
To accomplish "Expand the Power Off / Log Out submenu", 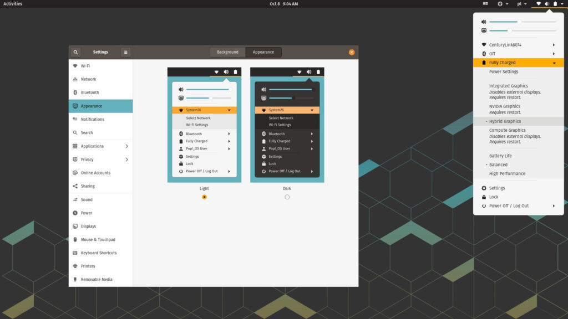I will [519, 206].
